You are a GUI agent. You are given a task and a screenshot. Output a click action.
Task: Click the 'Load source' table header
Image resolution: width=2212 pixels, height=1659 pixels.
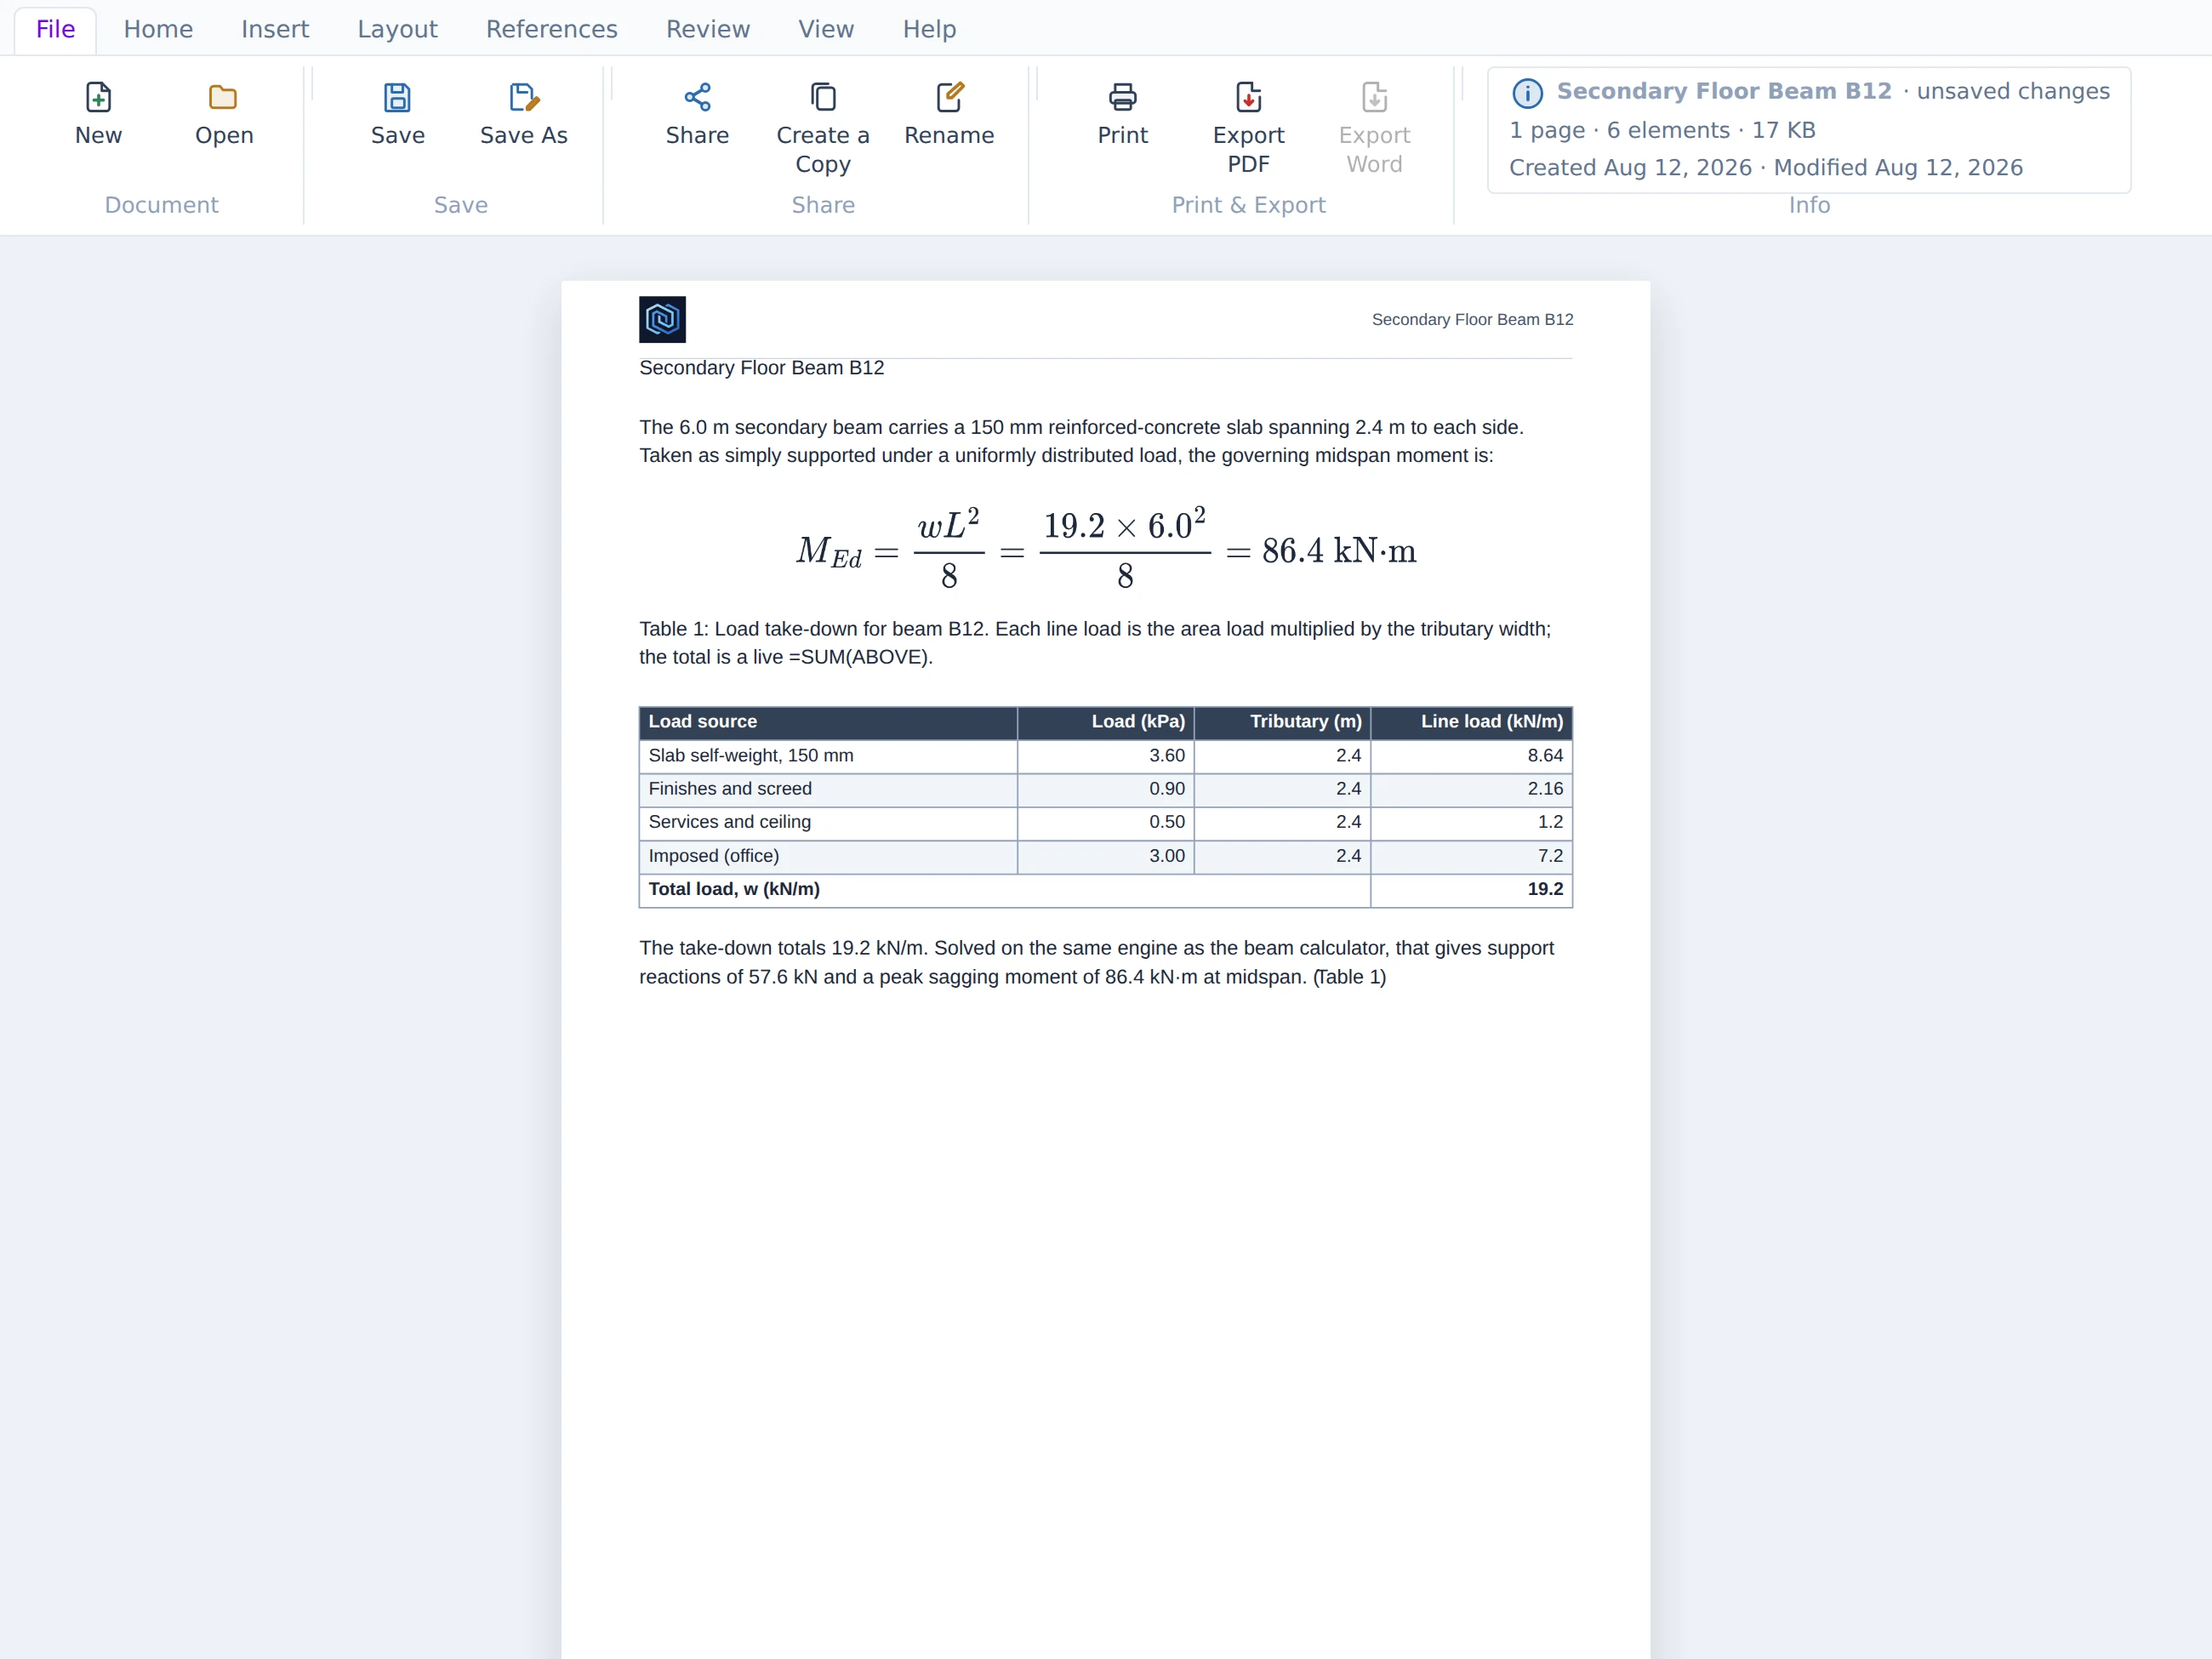click(x=828, y=722)
